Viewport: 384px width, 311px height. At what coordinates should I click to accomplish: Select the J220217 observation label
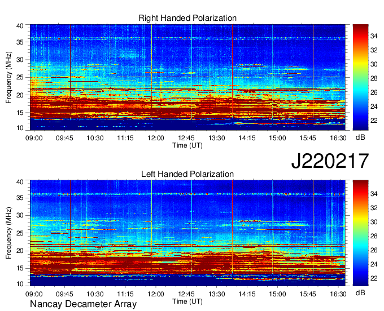pyautogui.click(x=330, y=161)
